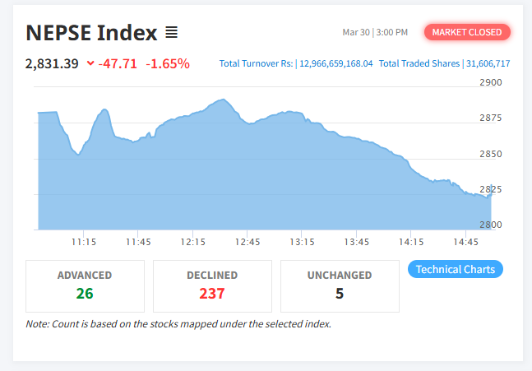Screen dimensions: 532x371
Task: Click the -1.65% percent change
Action: (168, 63)
